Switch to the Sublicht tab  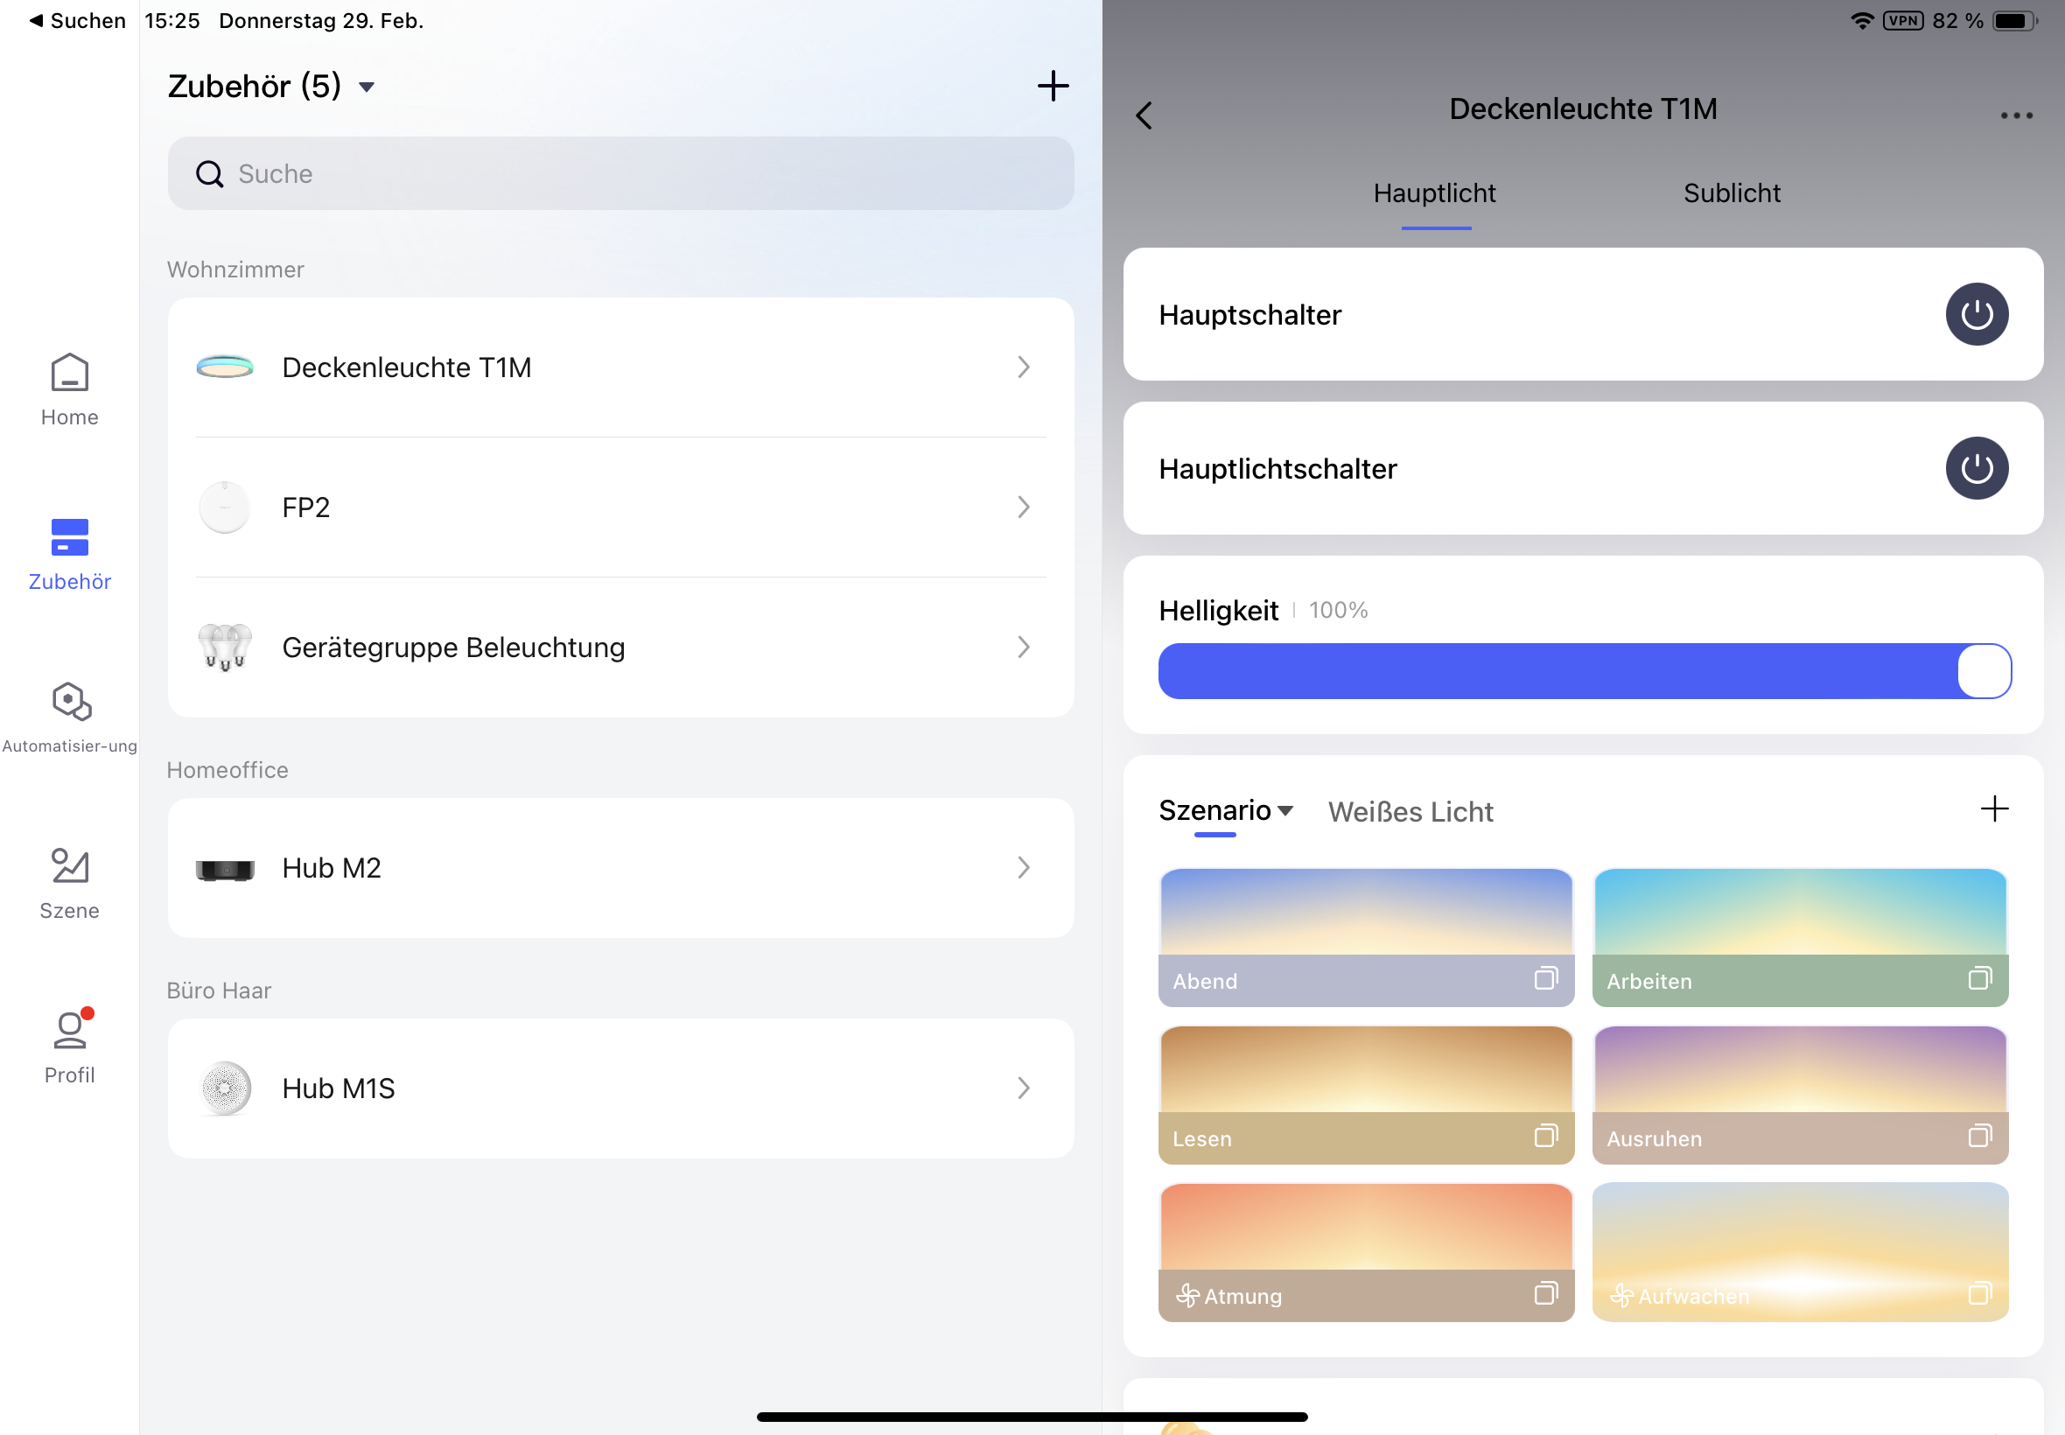[1731, 193]
